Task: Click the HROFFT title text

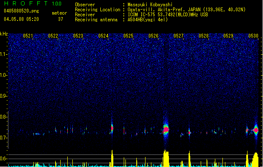Action: click(26, 3)
